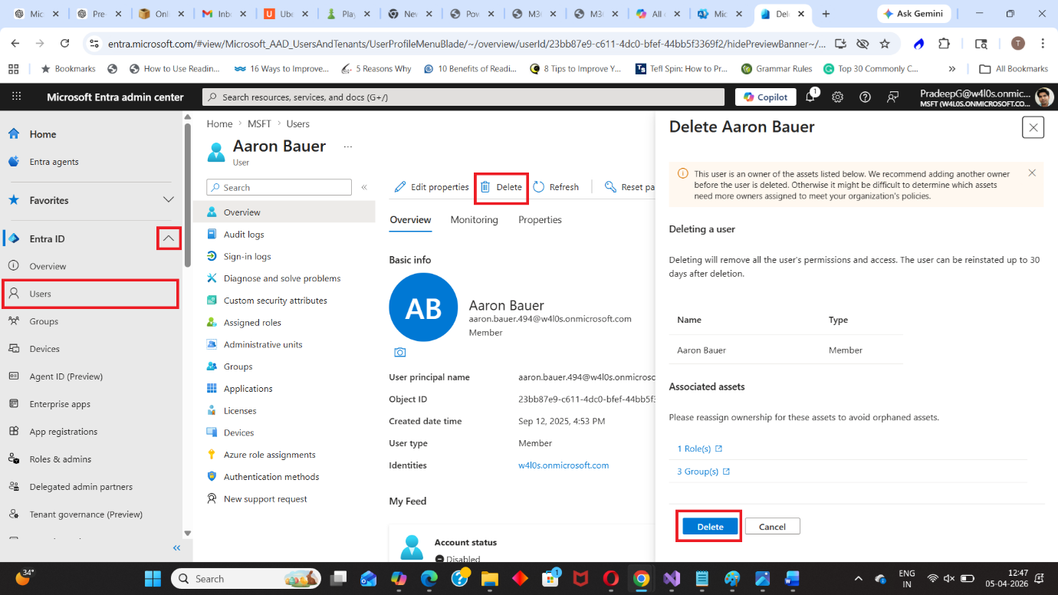The image size is (1058, 595).
Task: Click the Refresh toolbar button
Action: click(556, 187)
